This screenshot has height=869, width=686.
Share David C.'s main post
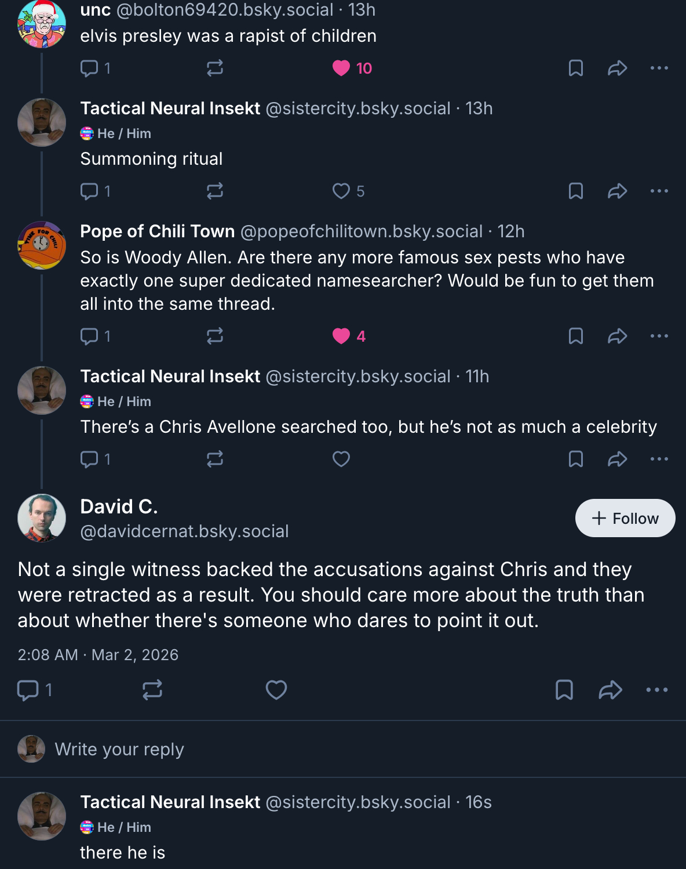(611, 690)
